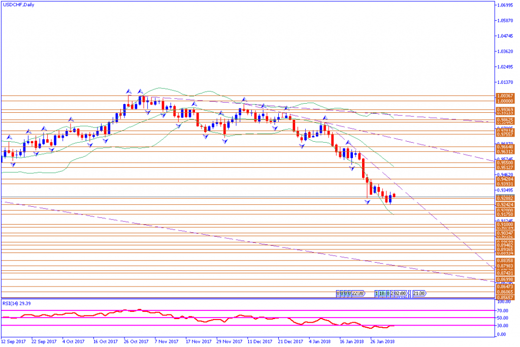Viewport: 520px width, 347px height.
Task: Select the 1.00000 price level label
Action: tap(505, 101)
